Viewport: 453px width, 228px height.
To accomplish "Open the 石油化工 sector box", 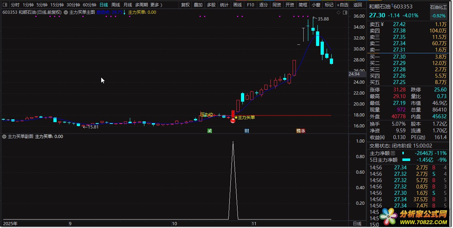I will click(x=438, y=11).
